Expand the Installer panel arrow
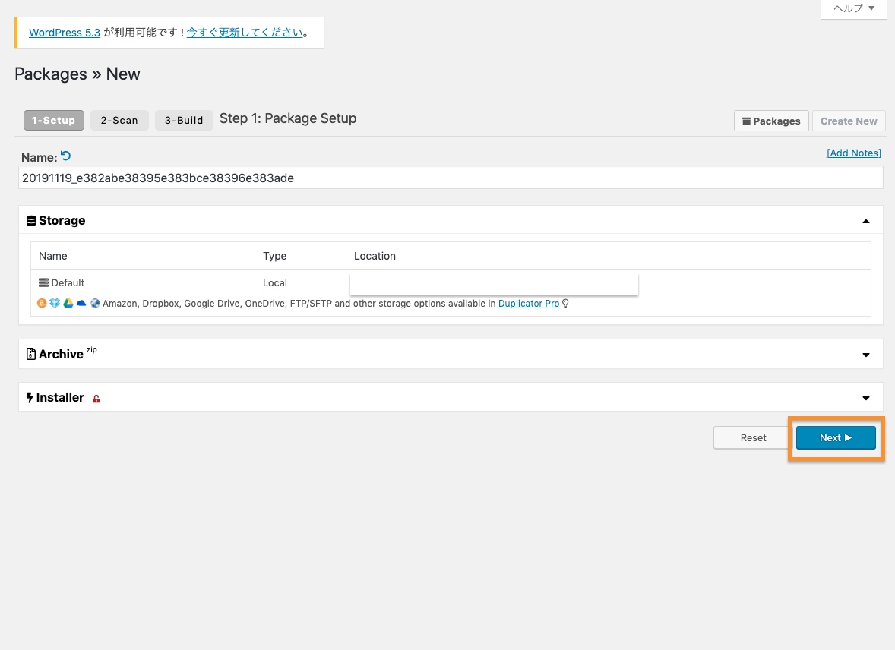This screenshot has height=650, width=895. click(865, 398)
